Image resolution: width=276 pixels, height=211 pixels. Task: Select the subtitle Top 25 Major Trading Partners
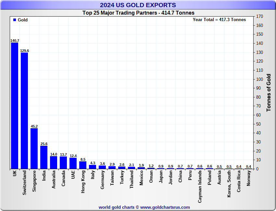[x=120, y=13]
